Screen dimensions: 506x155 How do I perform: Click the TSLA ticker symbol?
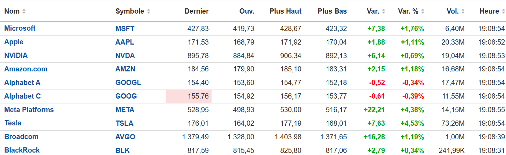[124, 123]
